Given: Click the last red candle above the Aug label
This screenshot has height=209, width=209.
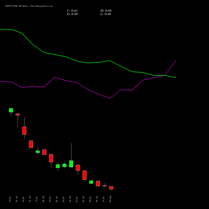Looking at the screenshot, I should coord(111,188).
